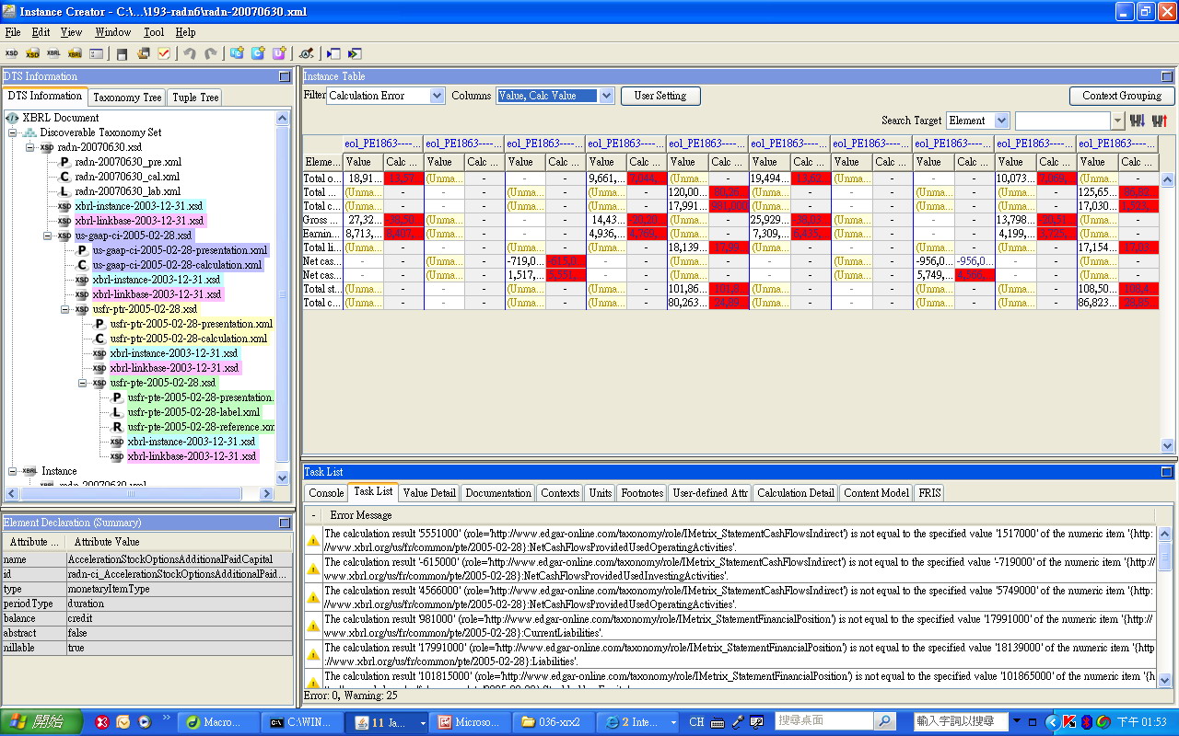Switch to the Content Model tab
This screenshot has height=736, width=1179.
(x=876, y=493)
